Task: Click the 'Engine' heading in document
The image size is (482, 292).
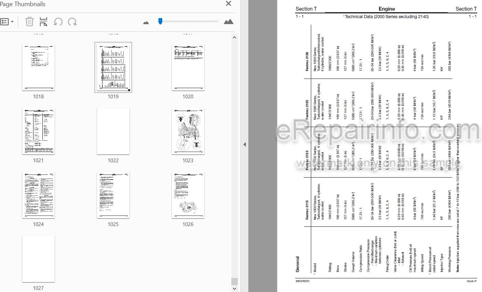Action: point(387,9)
